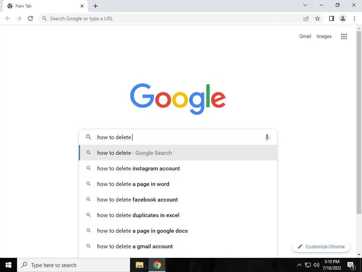
Task: Open the Google apps grid
Action: click(344, 36)
